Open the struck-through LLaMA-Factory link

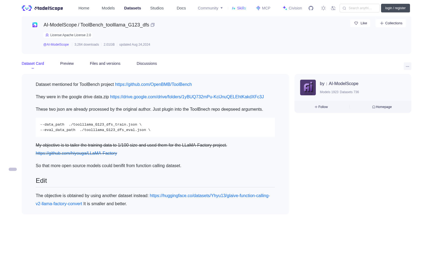76,153
